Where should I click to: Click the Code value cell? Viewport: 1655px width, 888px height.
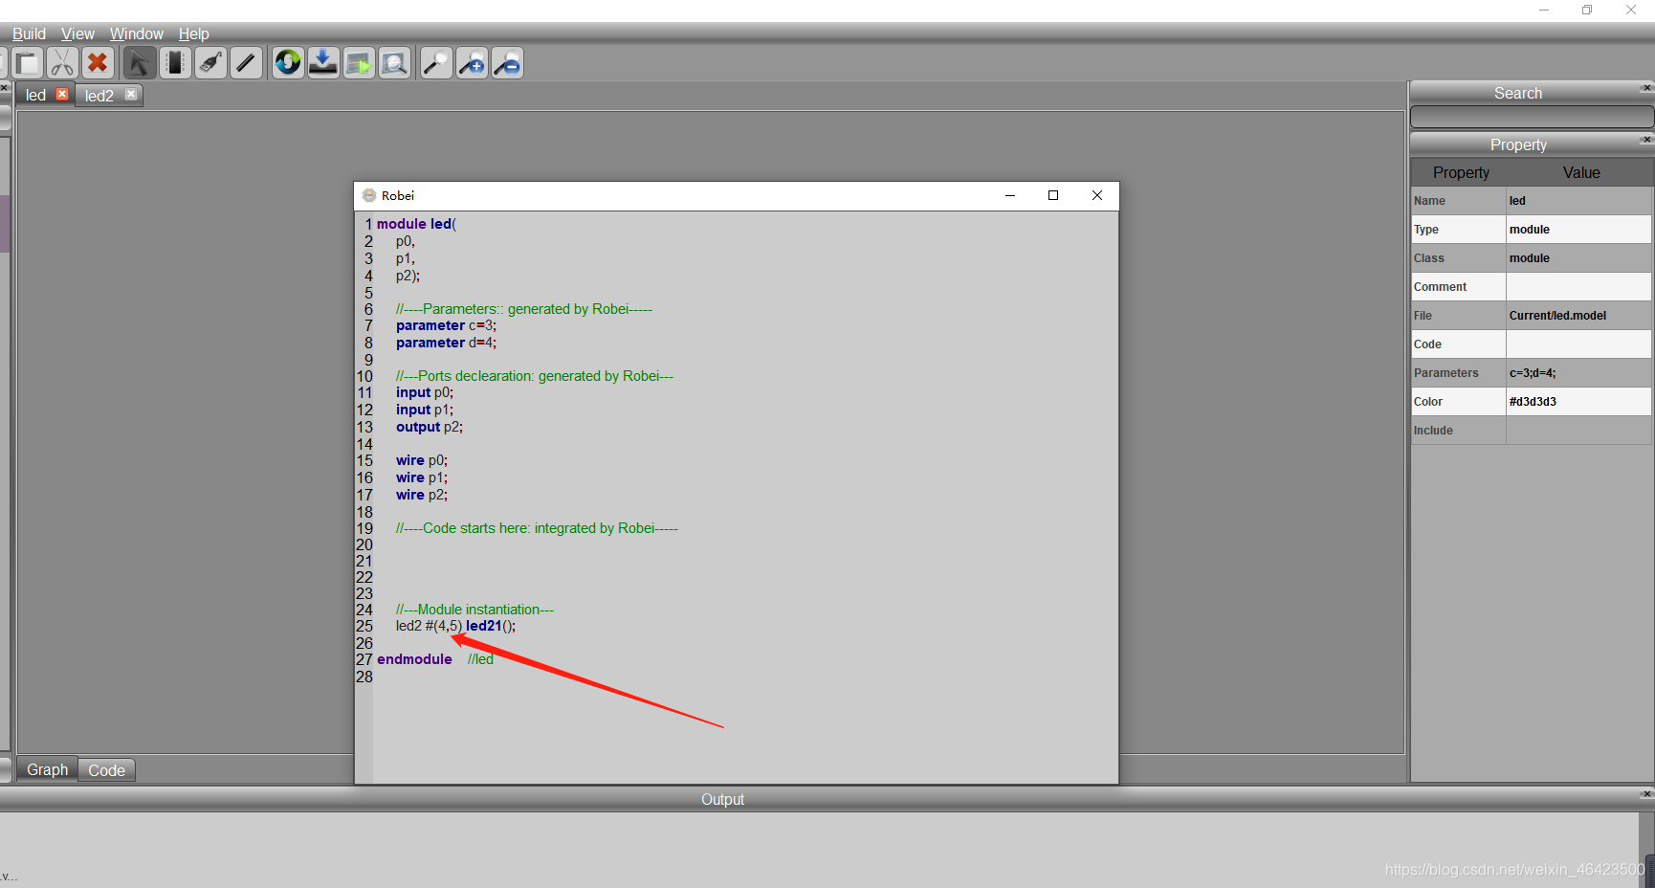pos(1578,344)
